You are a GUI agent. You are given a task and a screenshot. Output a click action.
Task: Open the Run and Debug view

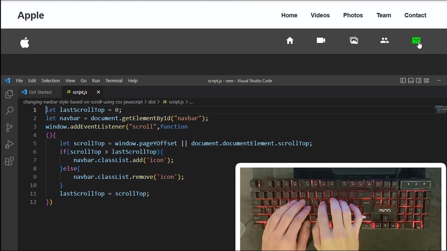[9, 144]
